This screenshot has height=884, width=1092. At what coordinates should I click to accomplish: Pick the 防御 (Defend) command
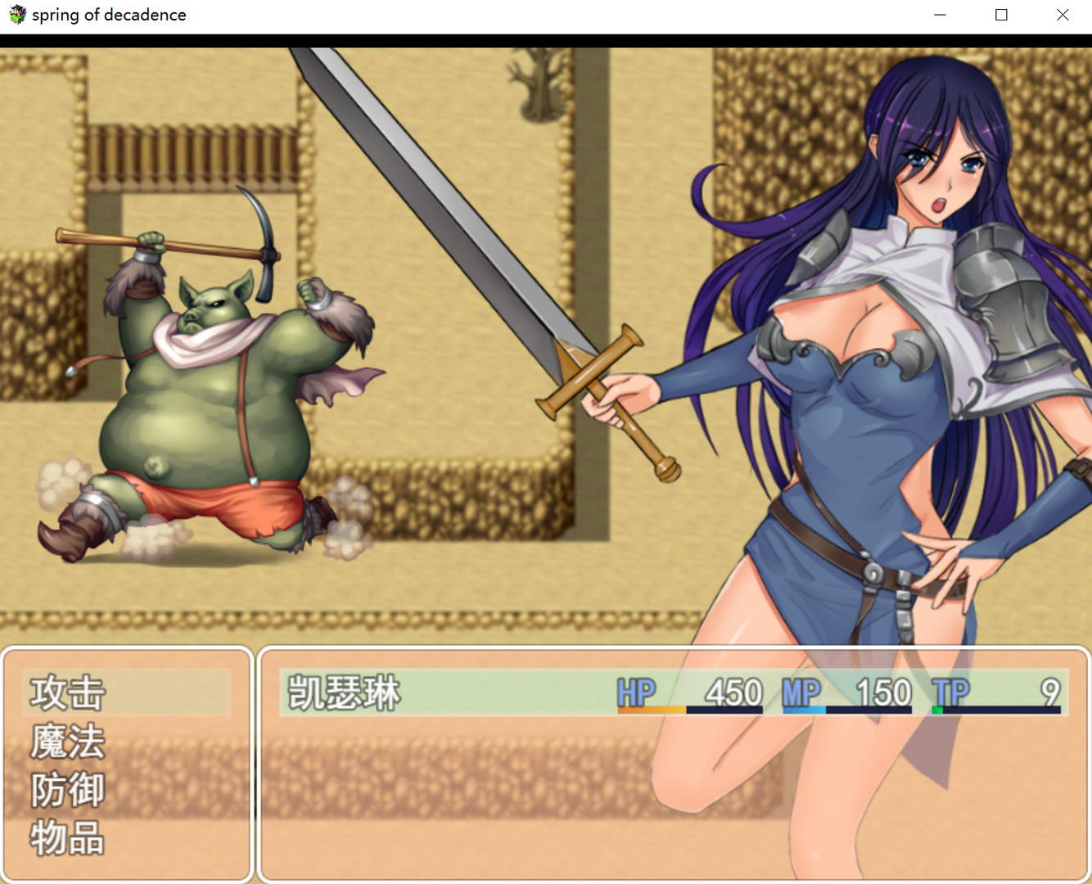click(69, 790)
